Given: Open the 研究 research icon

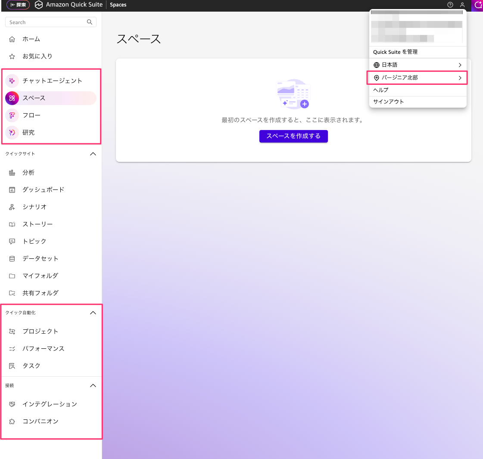Looking at the screenshot, I should tap(12, 133).
